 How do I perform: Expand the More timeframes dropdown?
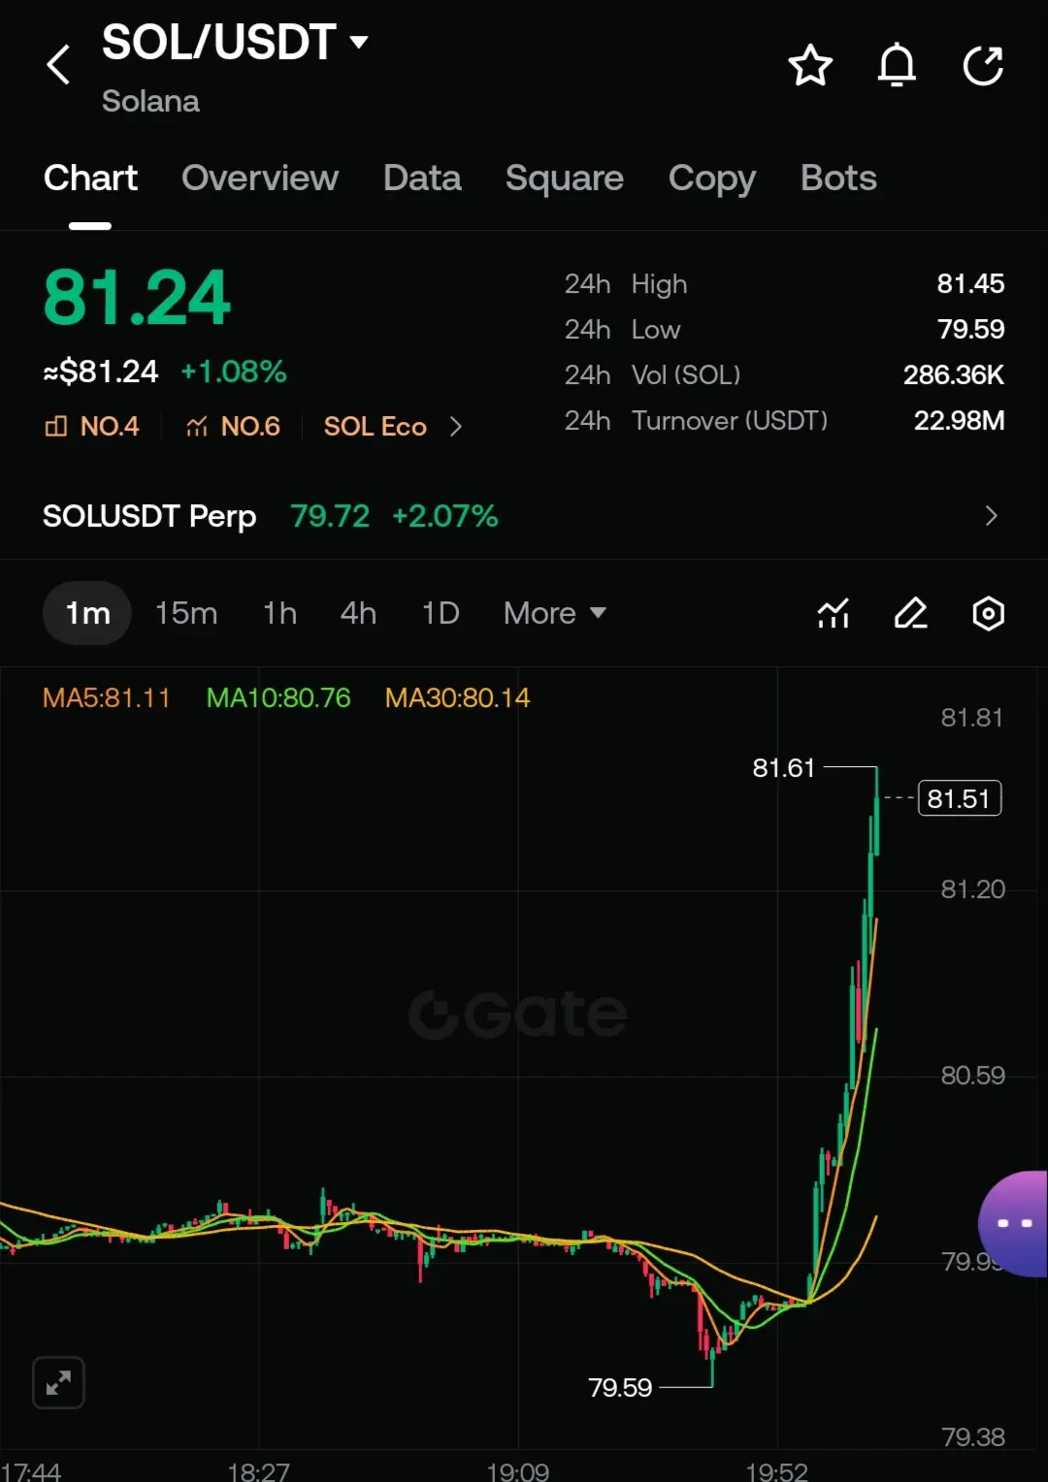555,613
